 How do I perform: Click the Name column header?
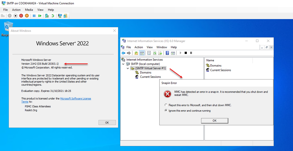[229, 60]
